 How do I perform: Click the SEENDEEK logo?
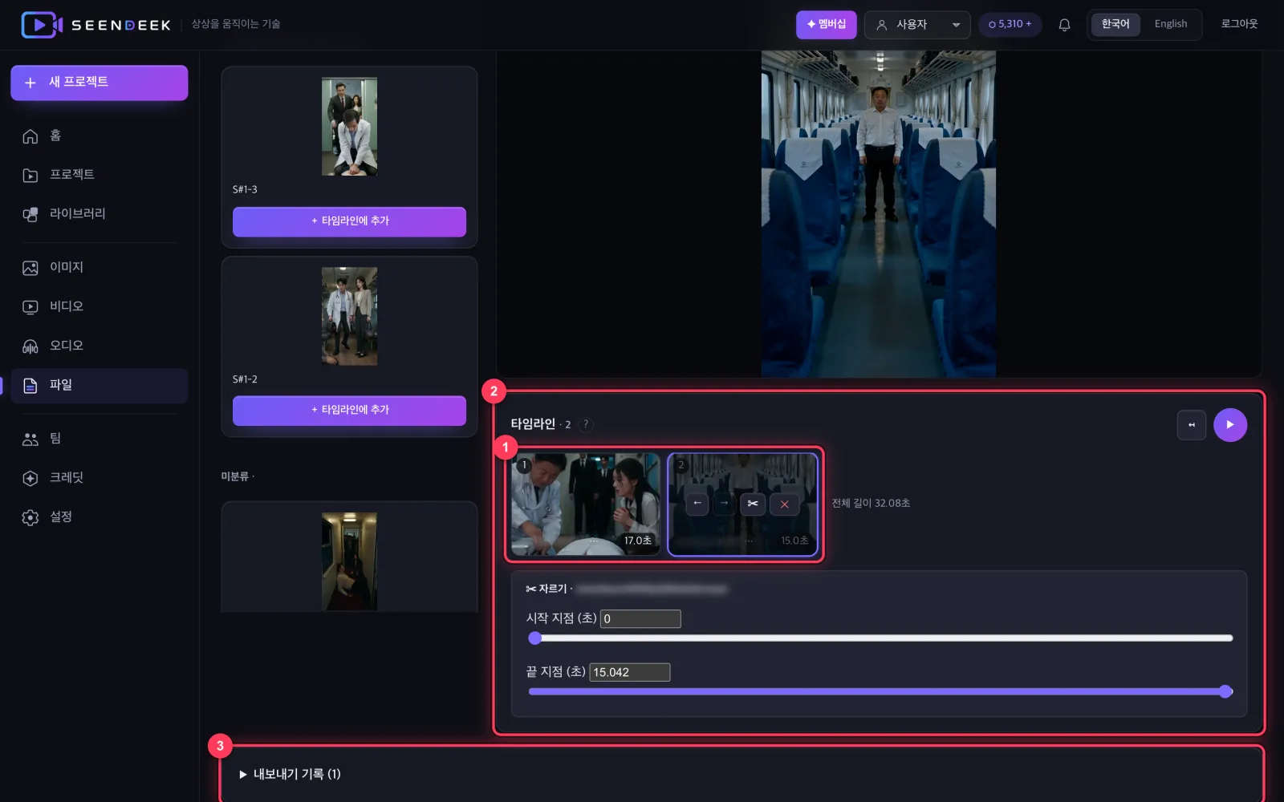(x=96, y=25)
